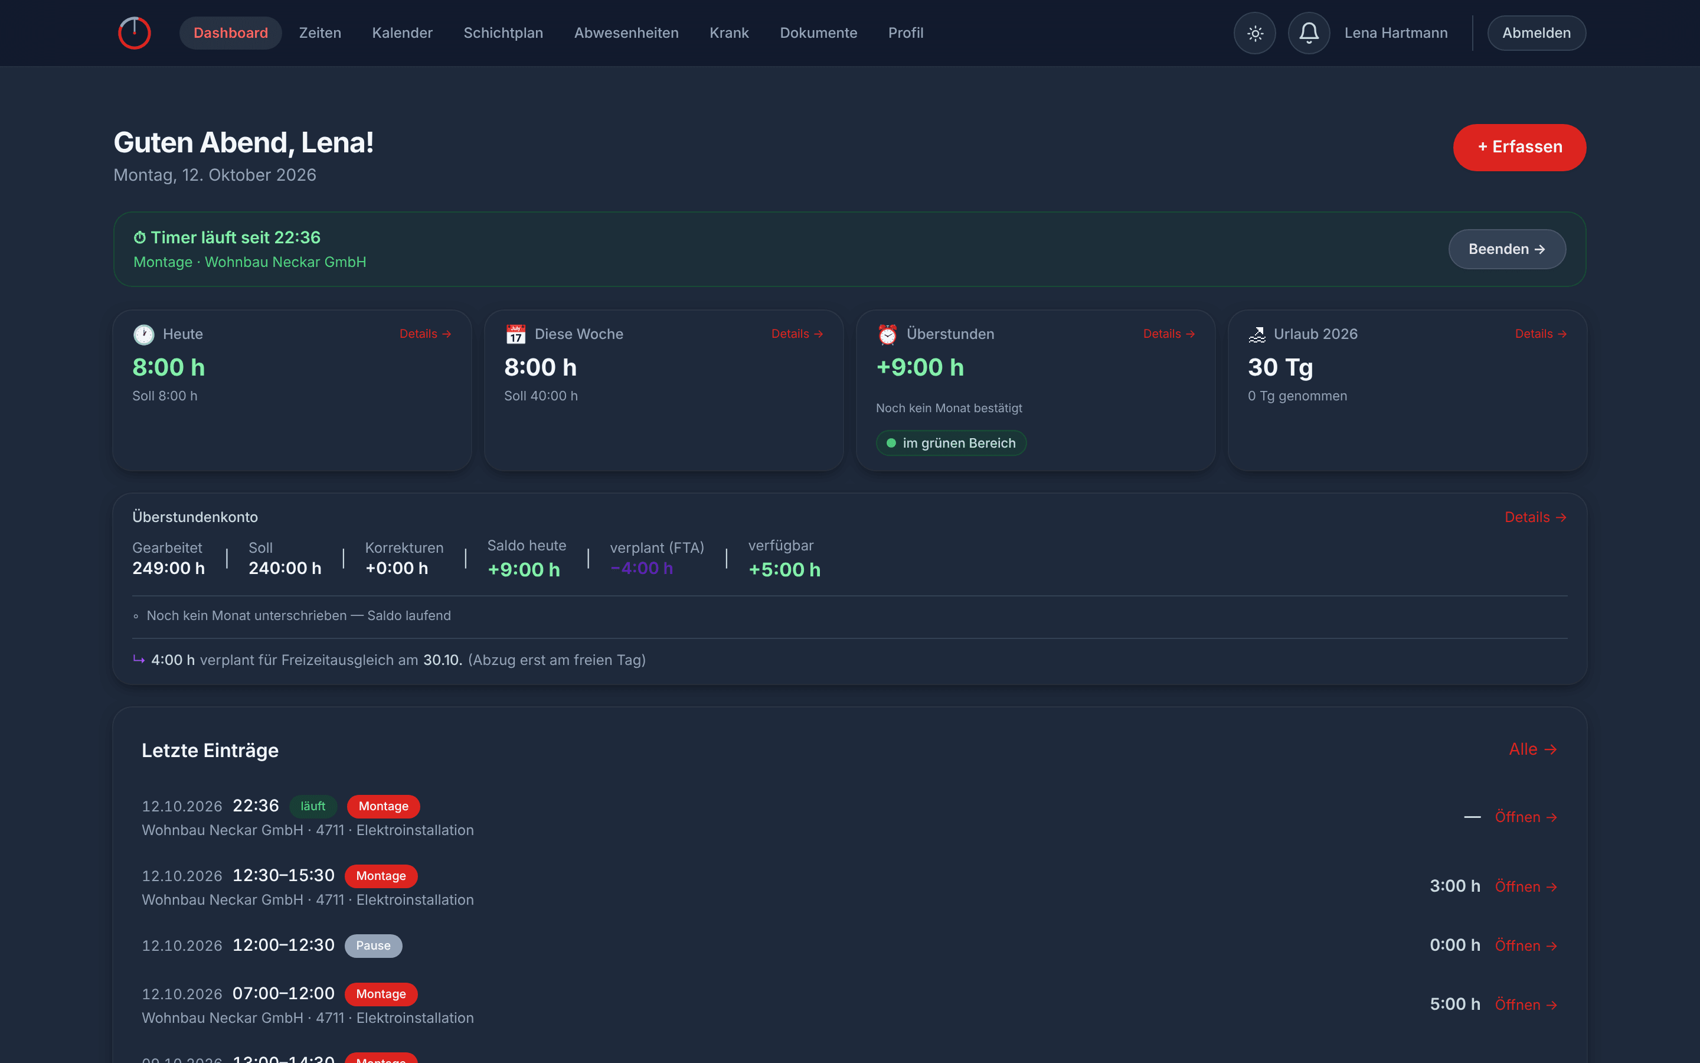Viewport: 1700px width, 1063px height.
Task: Click 'Soll 40:00 h' on Diese Woche card
Action: (x=541, y=396)
